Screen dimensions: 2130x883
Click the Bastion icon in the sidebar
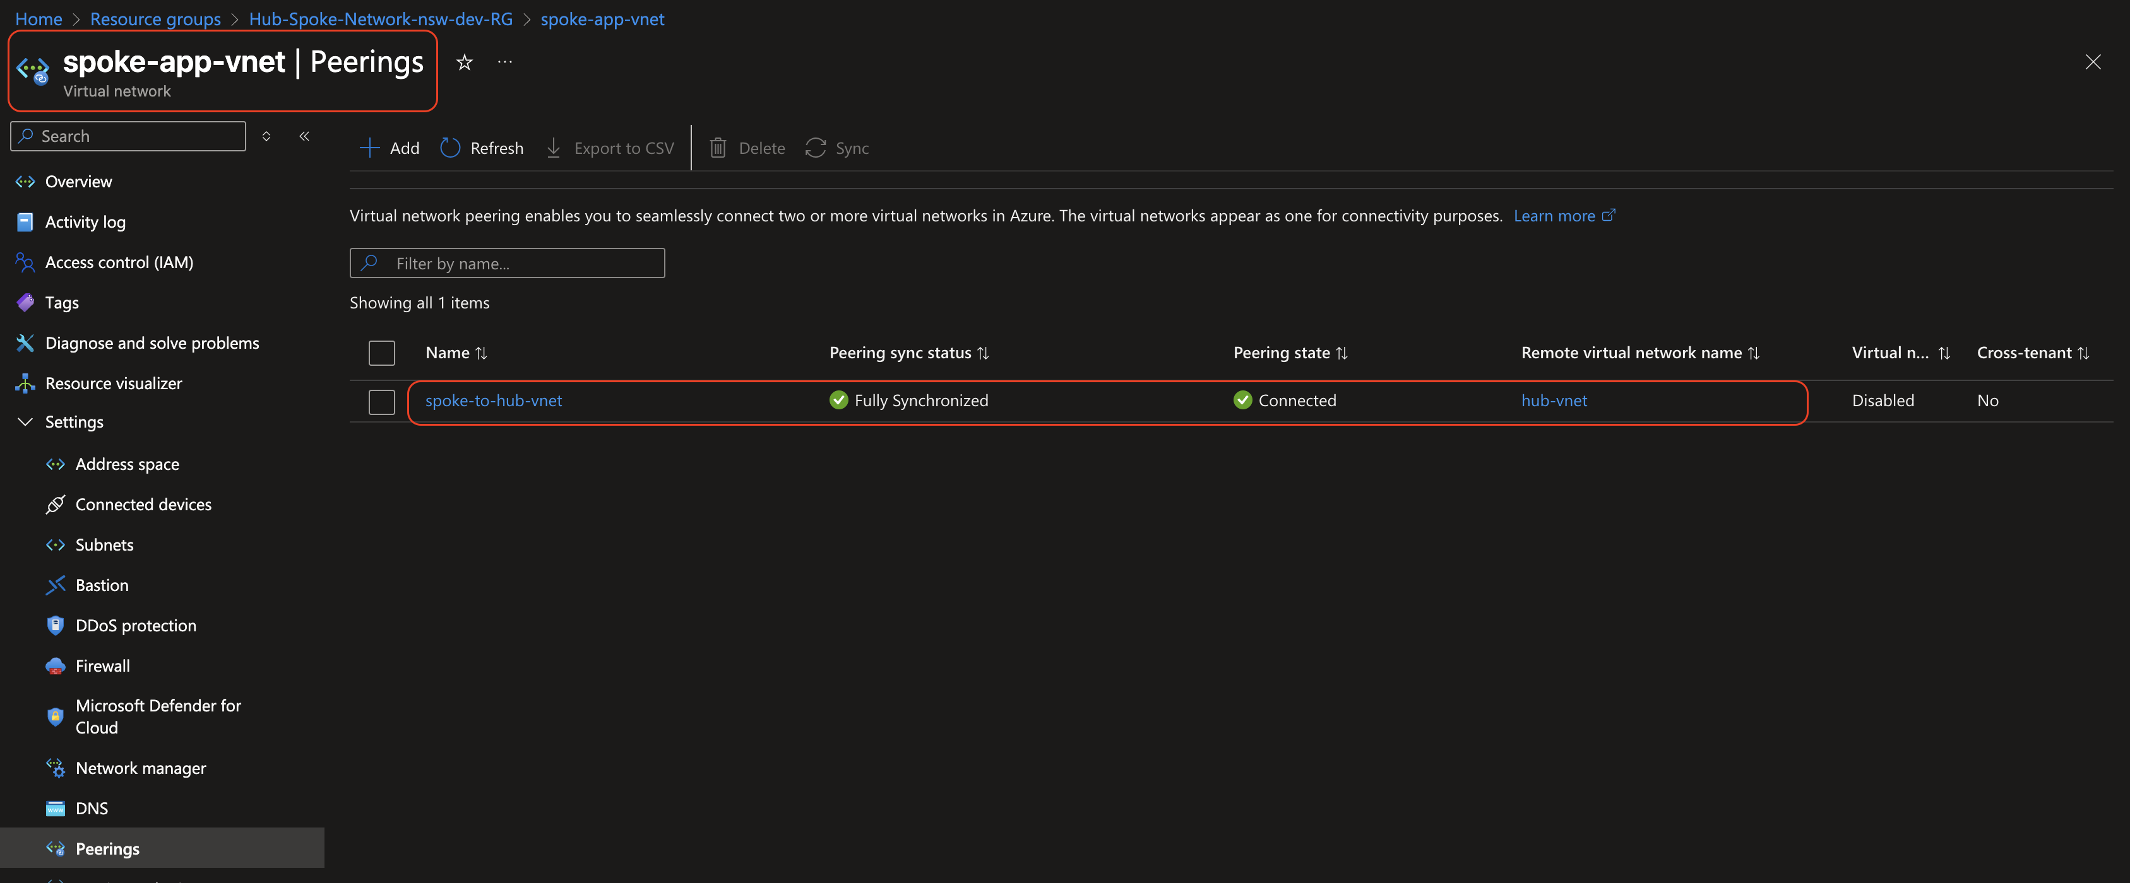click(x=56, y=585)
